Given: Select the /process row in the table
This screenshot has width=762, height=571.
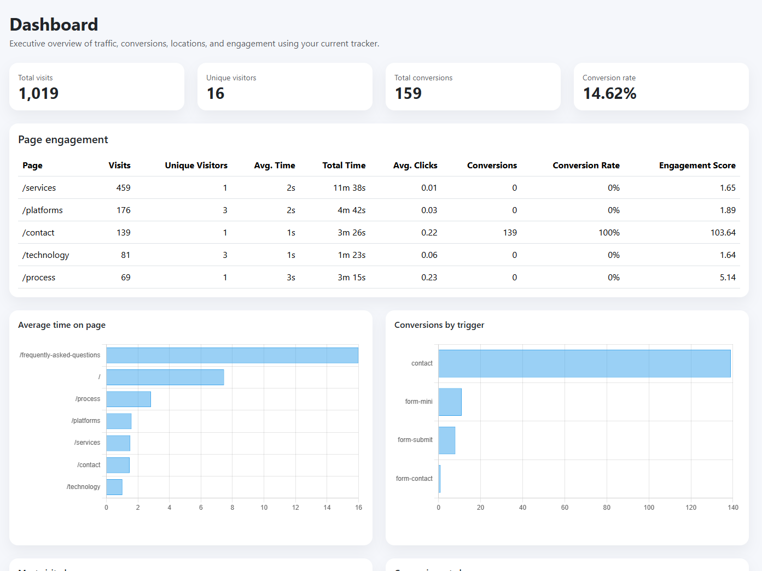Looking at the screenshot, I should point(38,277).
